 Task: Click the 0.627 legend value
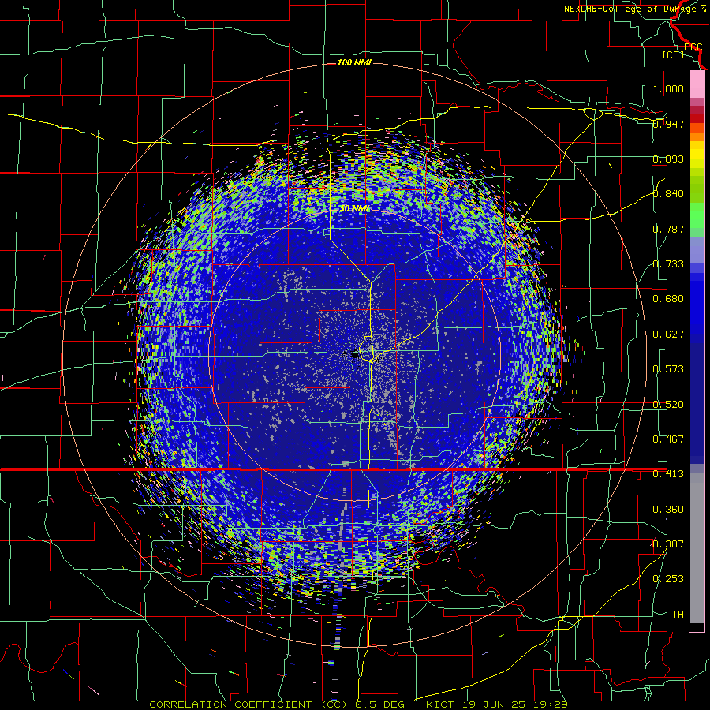point(668,334)
